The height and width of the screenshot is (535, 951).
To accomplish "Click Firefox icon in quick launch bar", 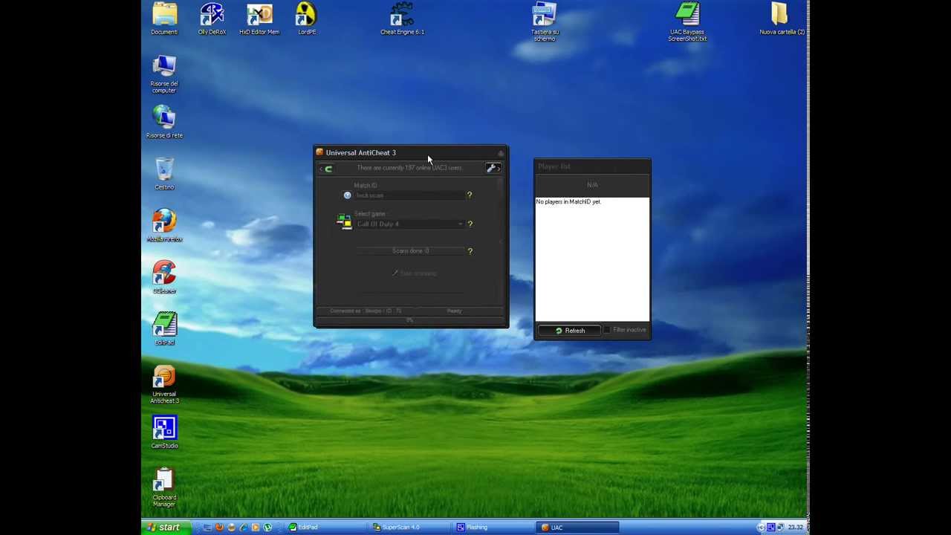I will tap(219, 528).
